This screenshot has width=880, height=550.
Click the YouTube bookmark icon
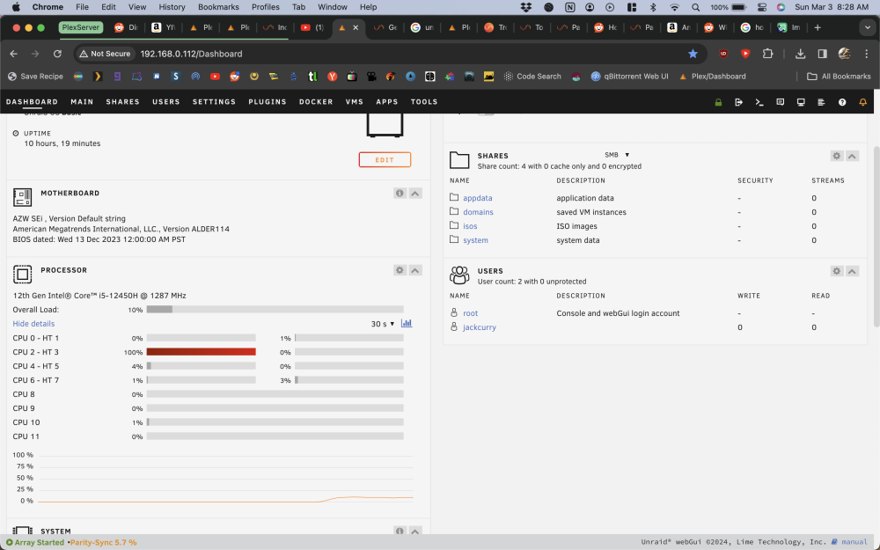pyautogui.click(x=215, y=77)
